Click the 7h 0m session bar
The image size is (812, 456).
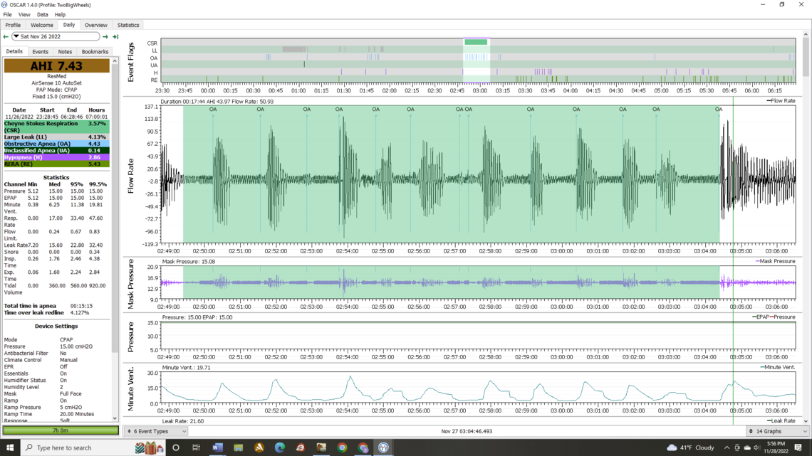(61, 430)
